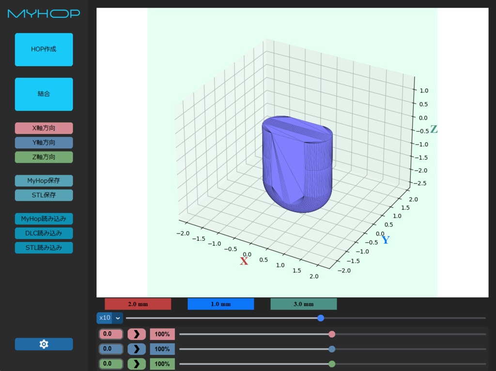This screenshot has height=371, width=496.
Task: Click the purple 3D model
Action: click(x=297, y=164)
